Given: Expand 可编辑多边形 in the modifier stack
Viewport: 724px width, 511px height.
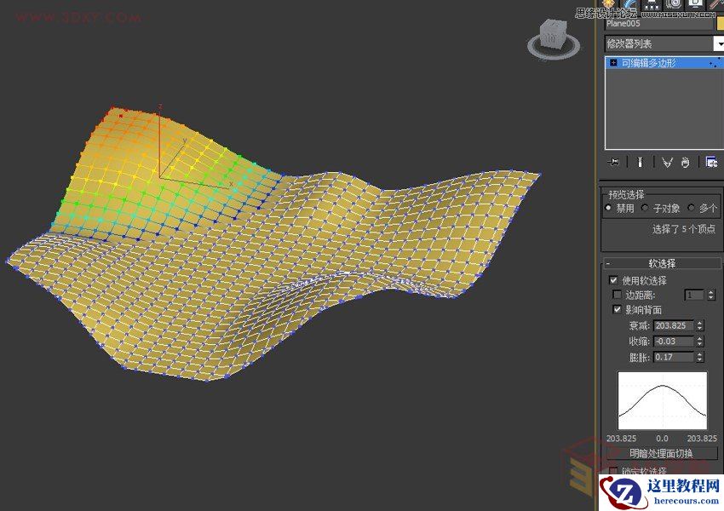Looking at the screenshot, I should pos(612,62).
